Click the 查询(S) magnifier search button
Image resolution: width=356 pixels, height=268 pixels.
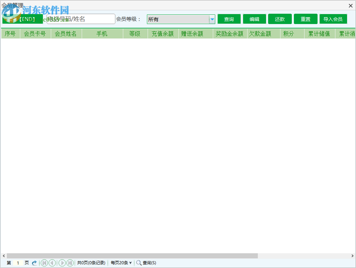click(x=146, y=263)
